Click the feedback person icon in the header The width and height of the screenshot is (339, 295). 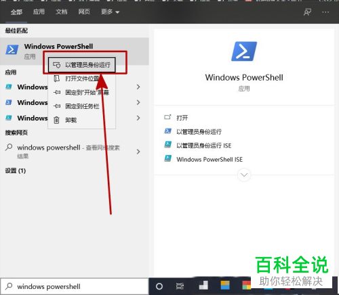tap(307, 12)
